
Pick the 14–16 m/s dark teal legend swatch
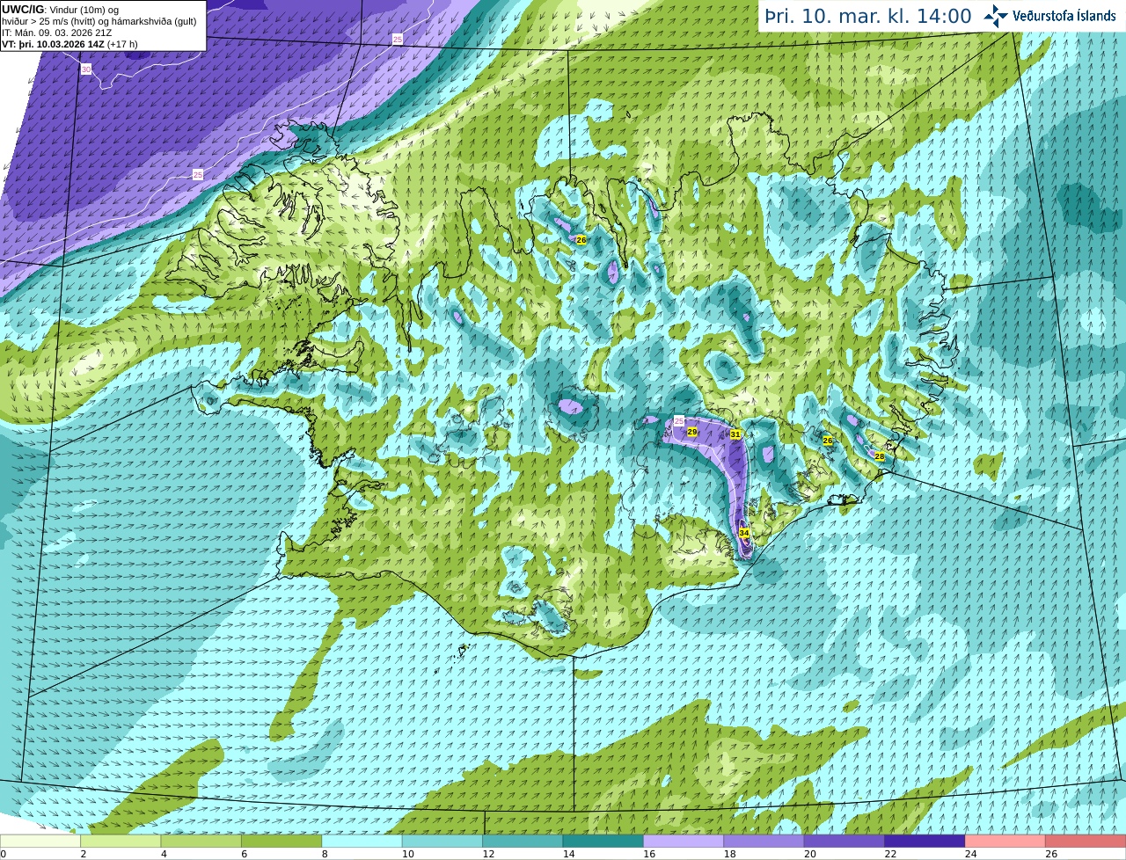coord(603,841)
